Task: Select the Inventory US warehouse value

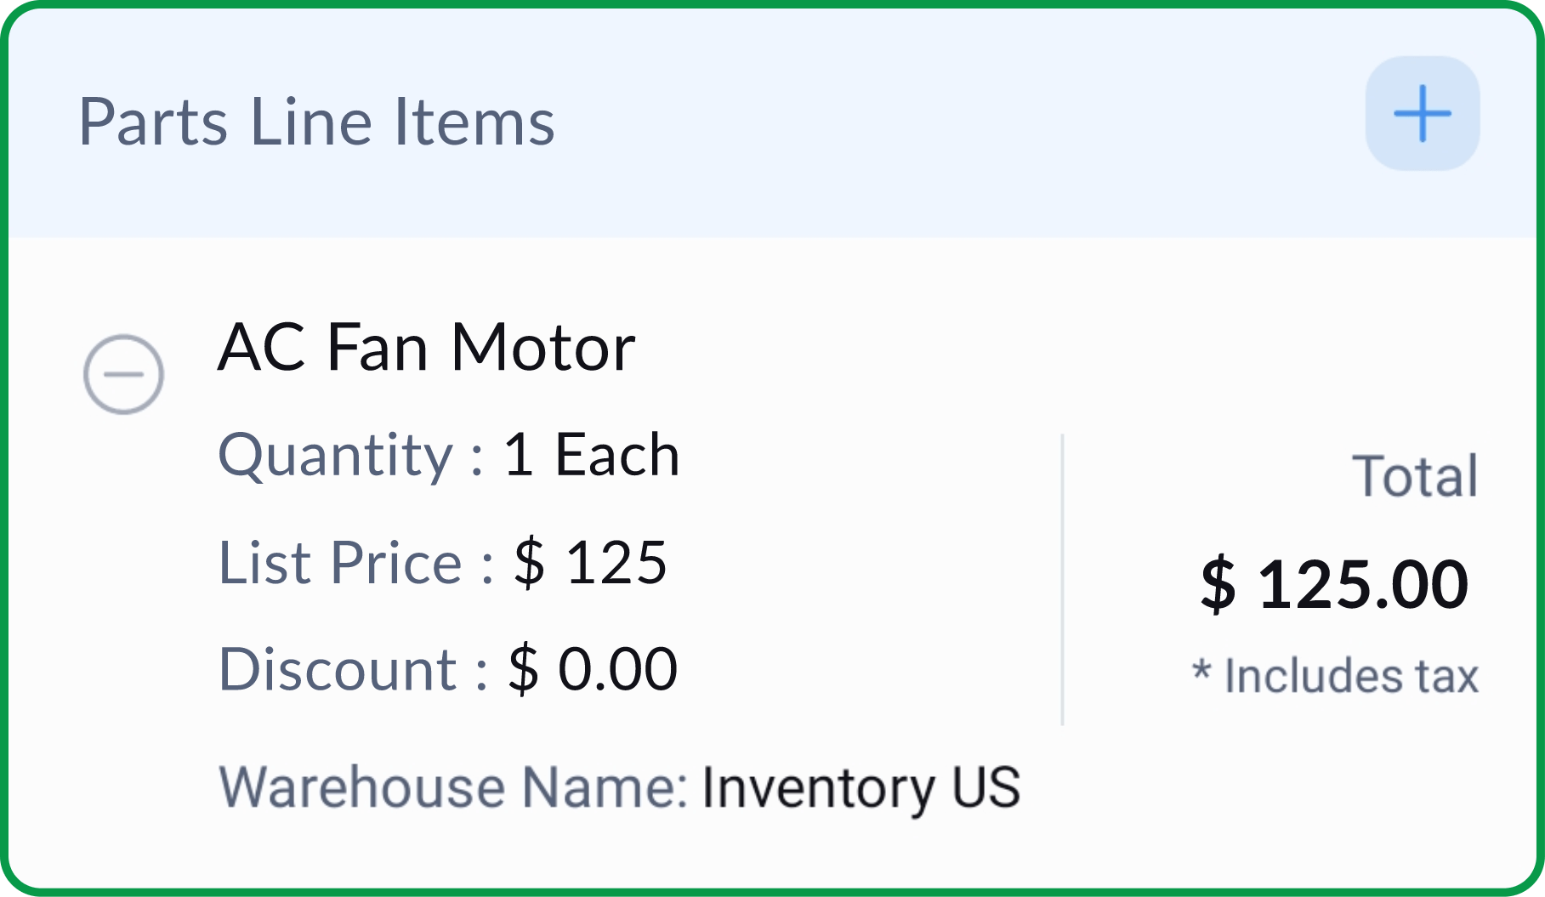Action: point(860,787)
